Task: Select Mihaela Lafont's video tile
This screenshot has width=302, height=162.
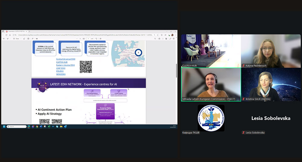Action: pyautogui.click(x=211, y=84)
